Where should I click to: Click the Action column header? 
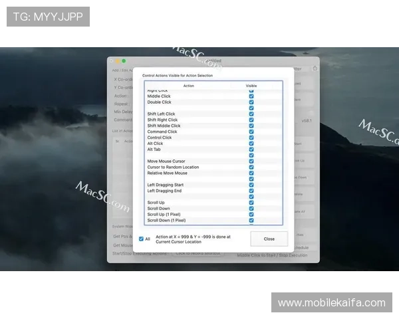tap(189, 86)
